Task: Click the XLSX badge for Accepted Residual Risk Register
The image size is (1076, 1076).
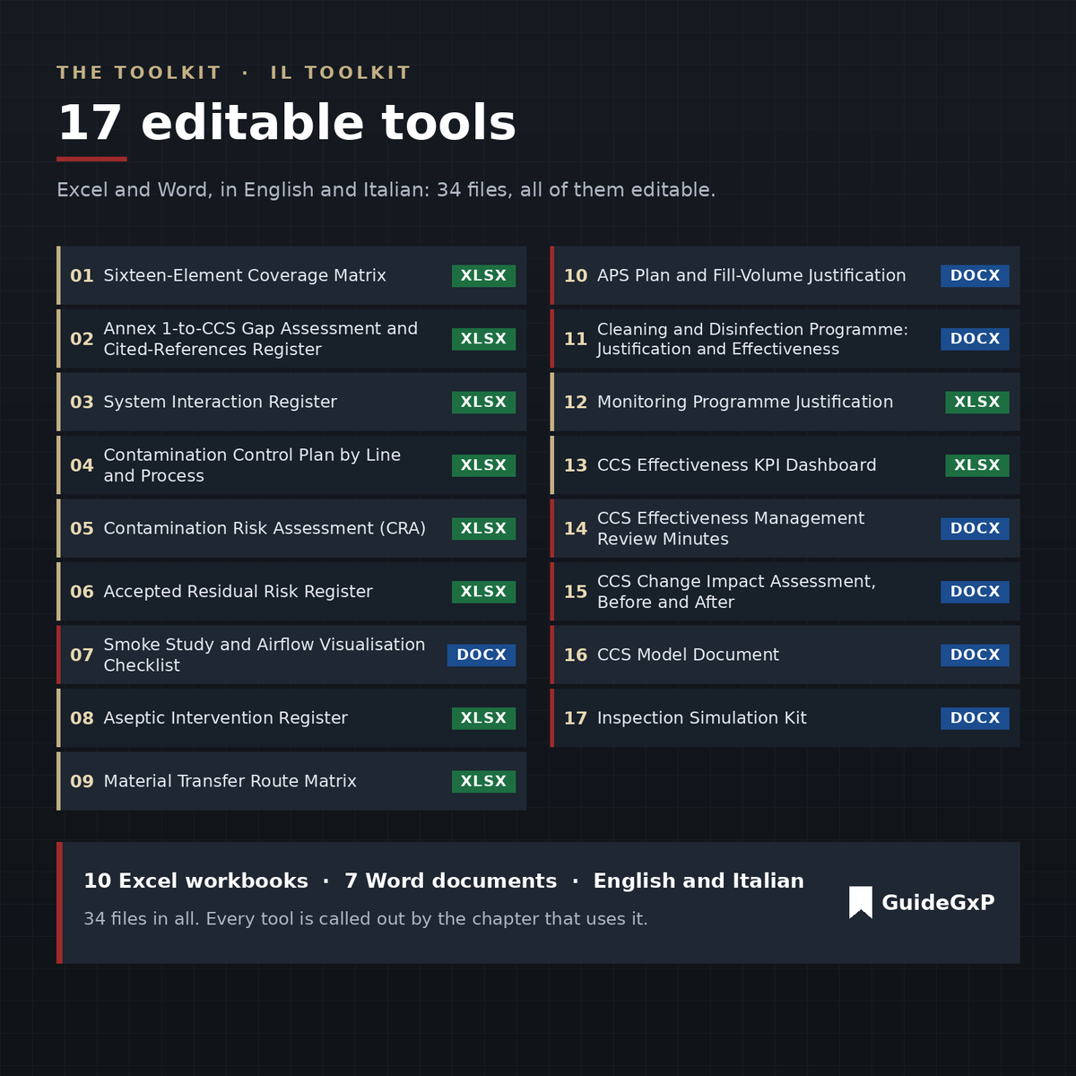Action: [x=483, y=592]
